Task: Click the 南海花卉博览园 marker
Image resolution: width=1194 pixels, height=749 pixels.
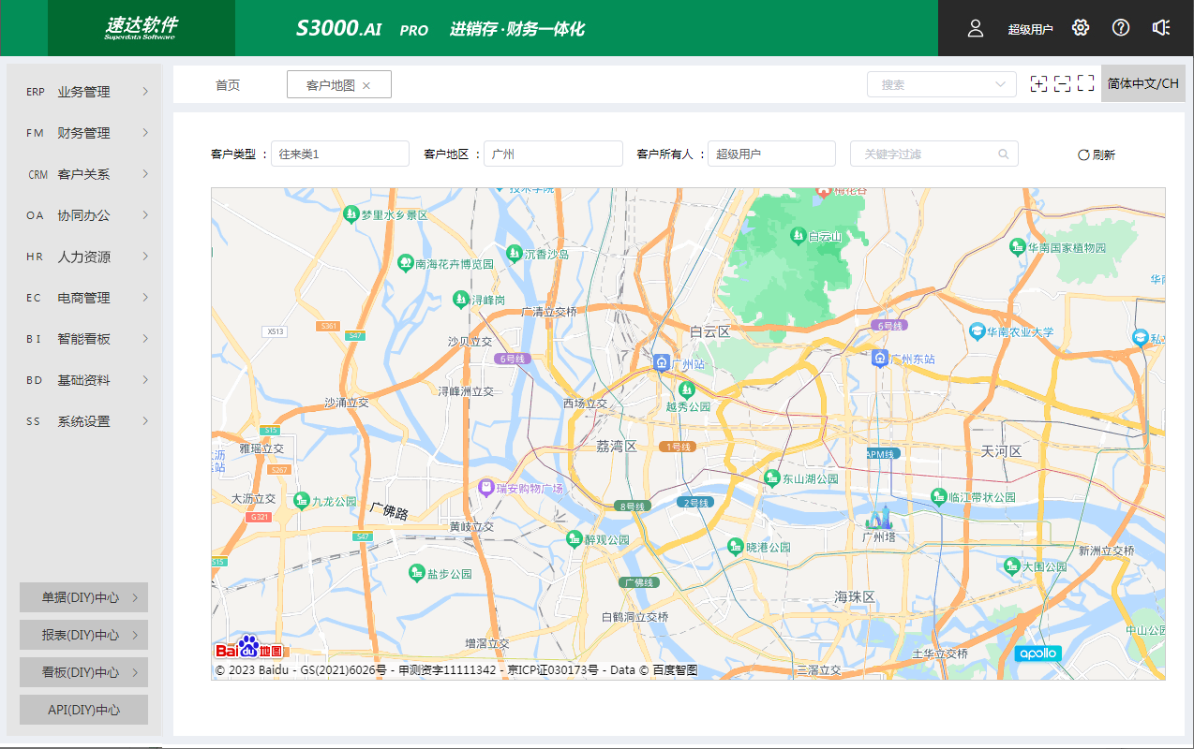Action: 405,263
